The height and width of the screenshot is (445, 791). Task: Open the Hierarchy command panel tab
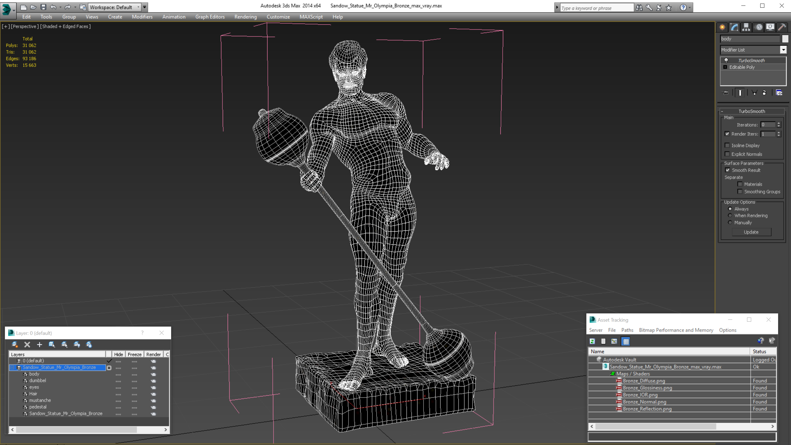[x=746, y=27]
